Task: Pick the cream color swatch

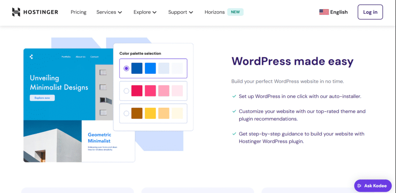Action: click(177, 113)
